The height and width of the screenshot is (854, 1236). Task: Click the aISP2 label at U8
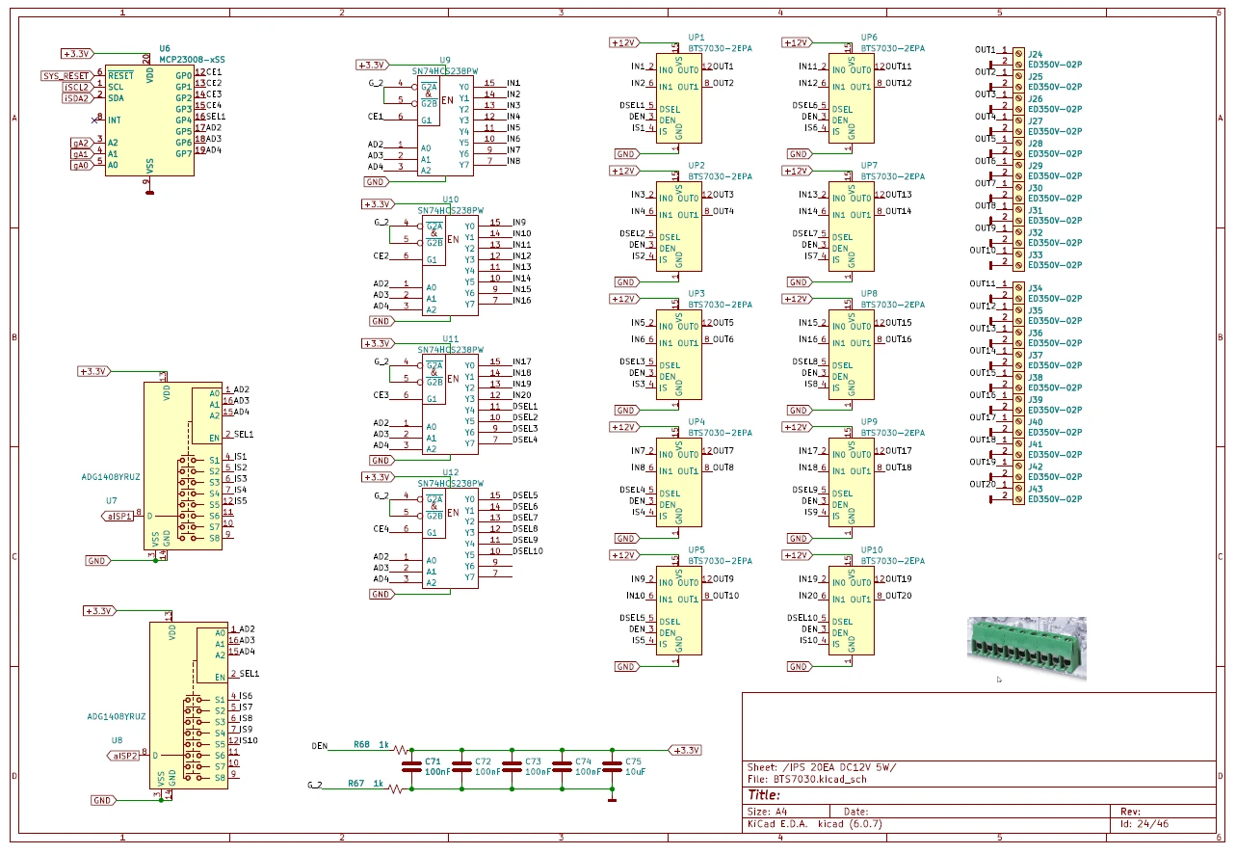coord(124,756)
